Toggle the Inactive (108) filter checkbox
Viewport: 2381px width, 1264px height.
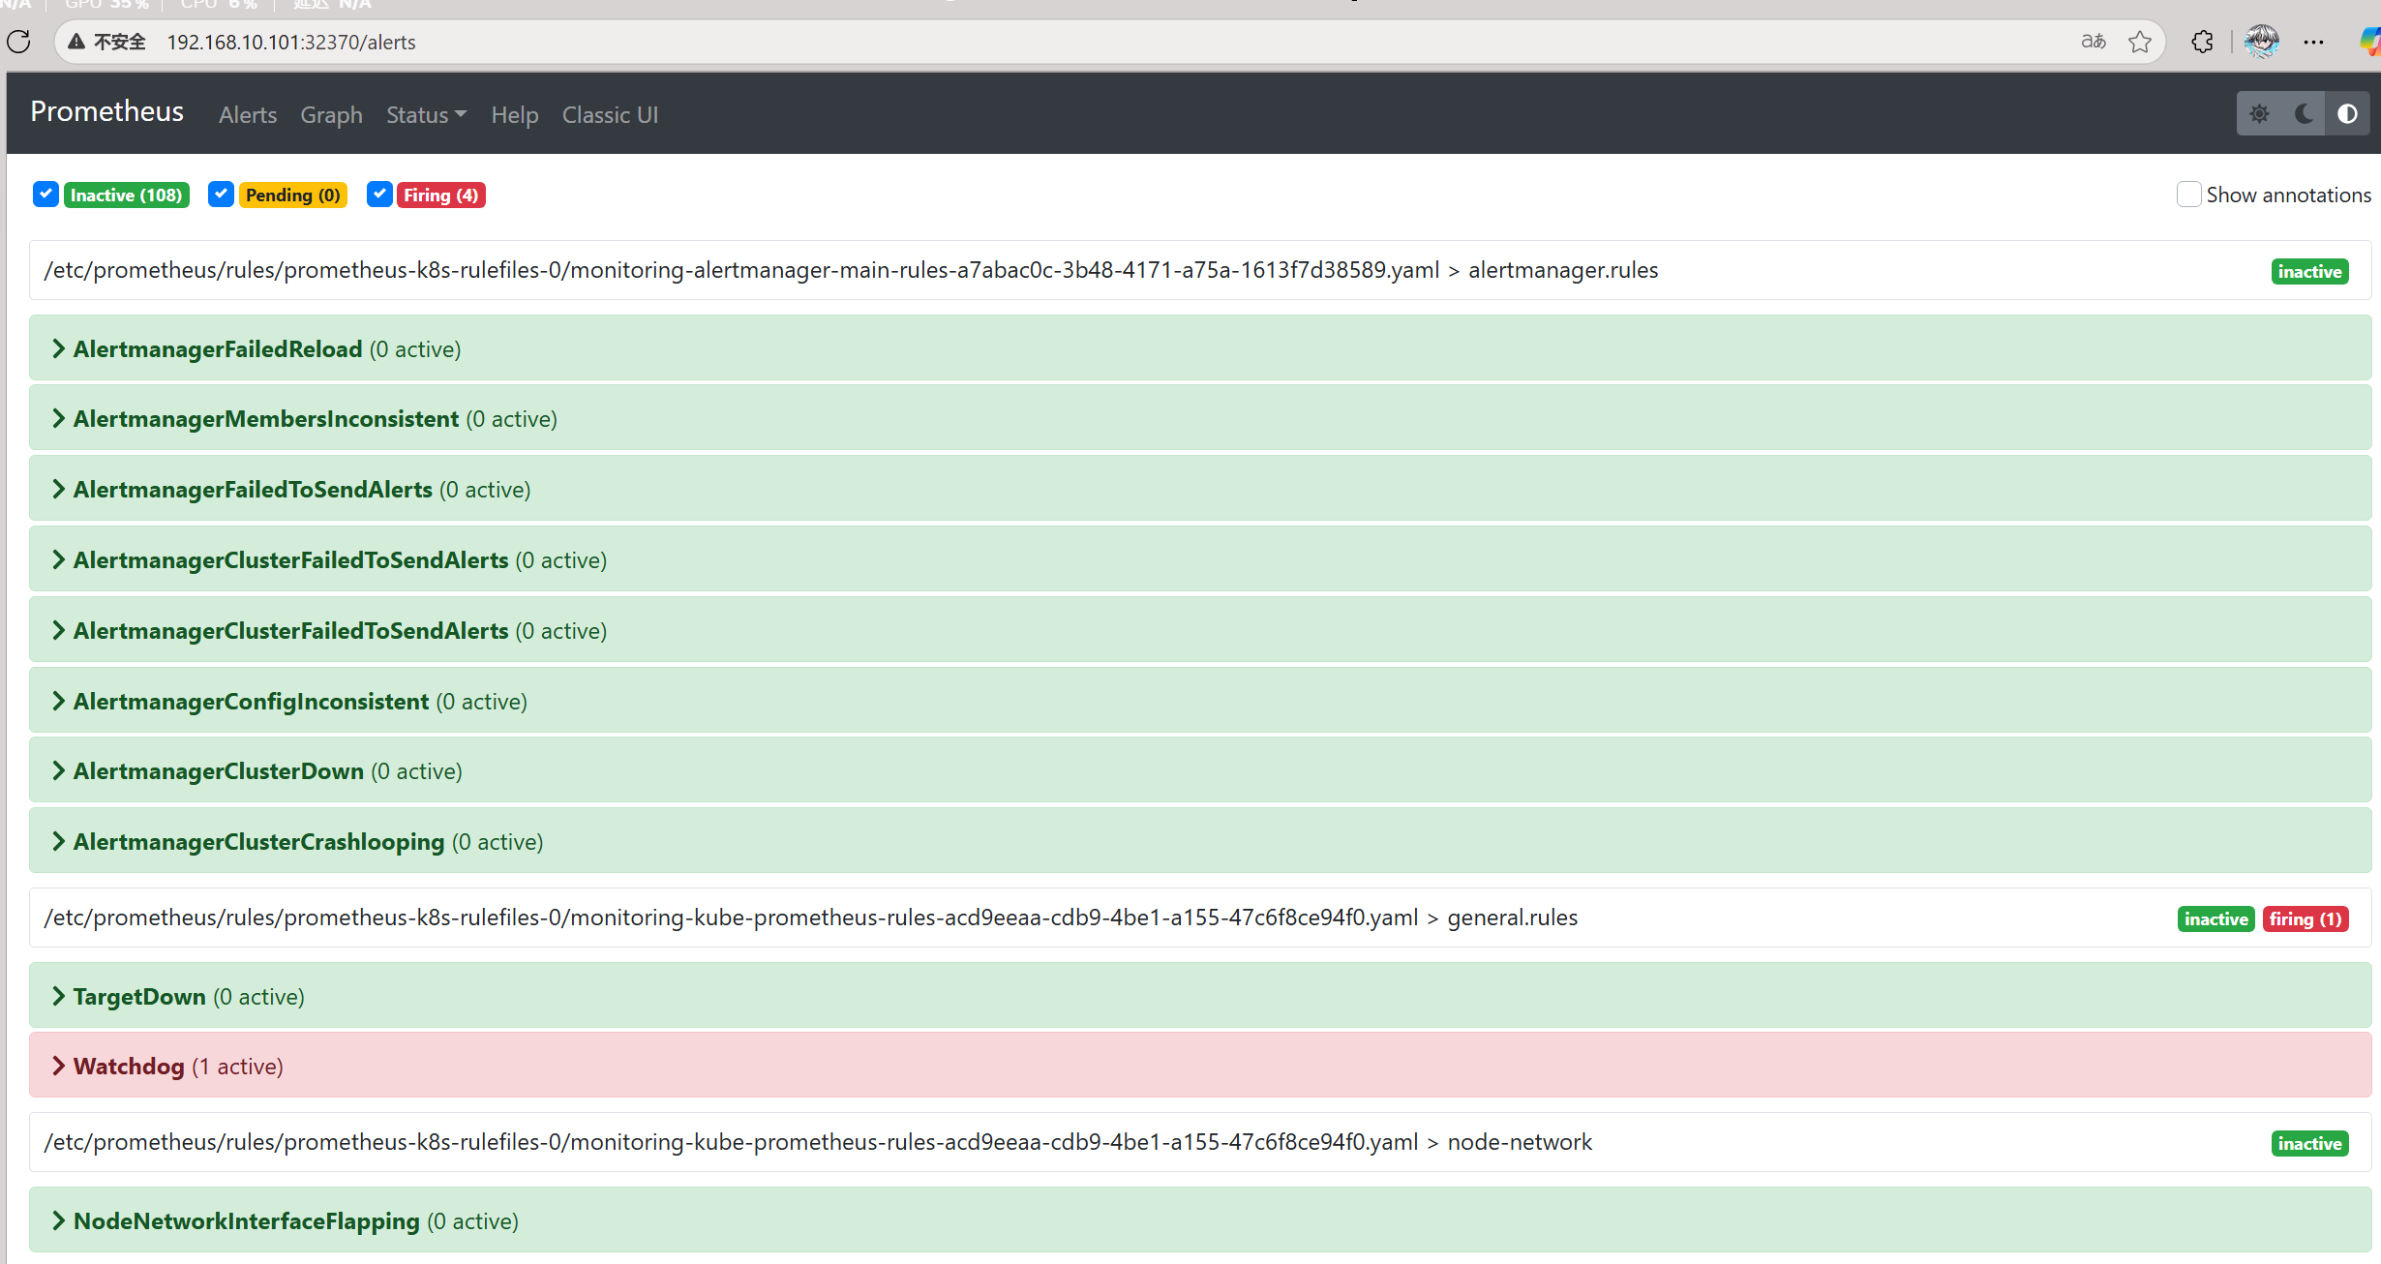click(45, 194)
